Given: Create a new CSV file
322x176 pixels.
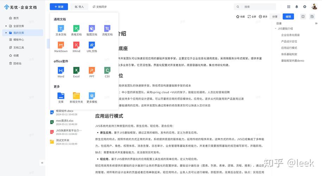Looking at the screenshot, I should [107, 72].
